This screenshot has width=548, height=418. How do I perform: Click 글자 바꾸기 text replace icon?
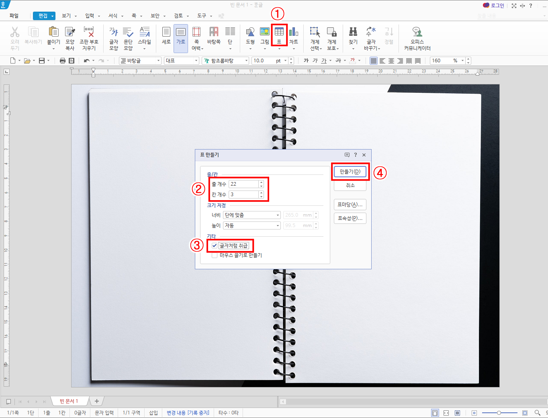coord(371,32)
